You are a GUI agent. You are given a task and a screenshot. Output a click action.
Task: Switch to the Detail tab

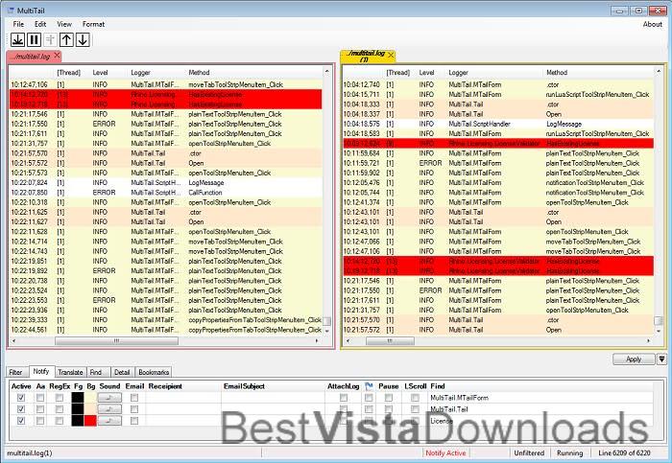tap(122, 372)
